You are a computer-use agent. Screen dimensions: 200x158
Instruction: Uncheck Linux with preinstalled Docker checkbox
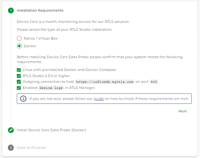19,70
